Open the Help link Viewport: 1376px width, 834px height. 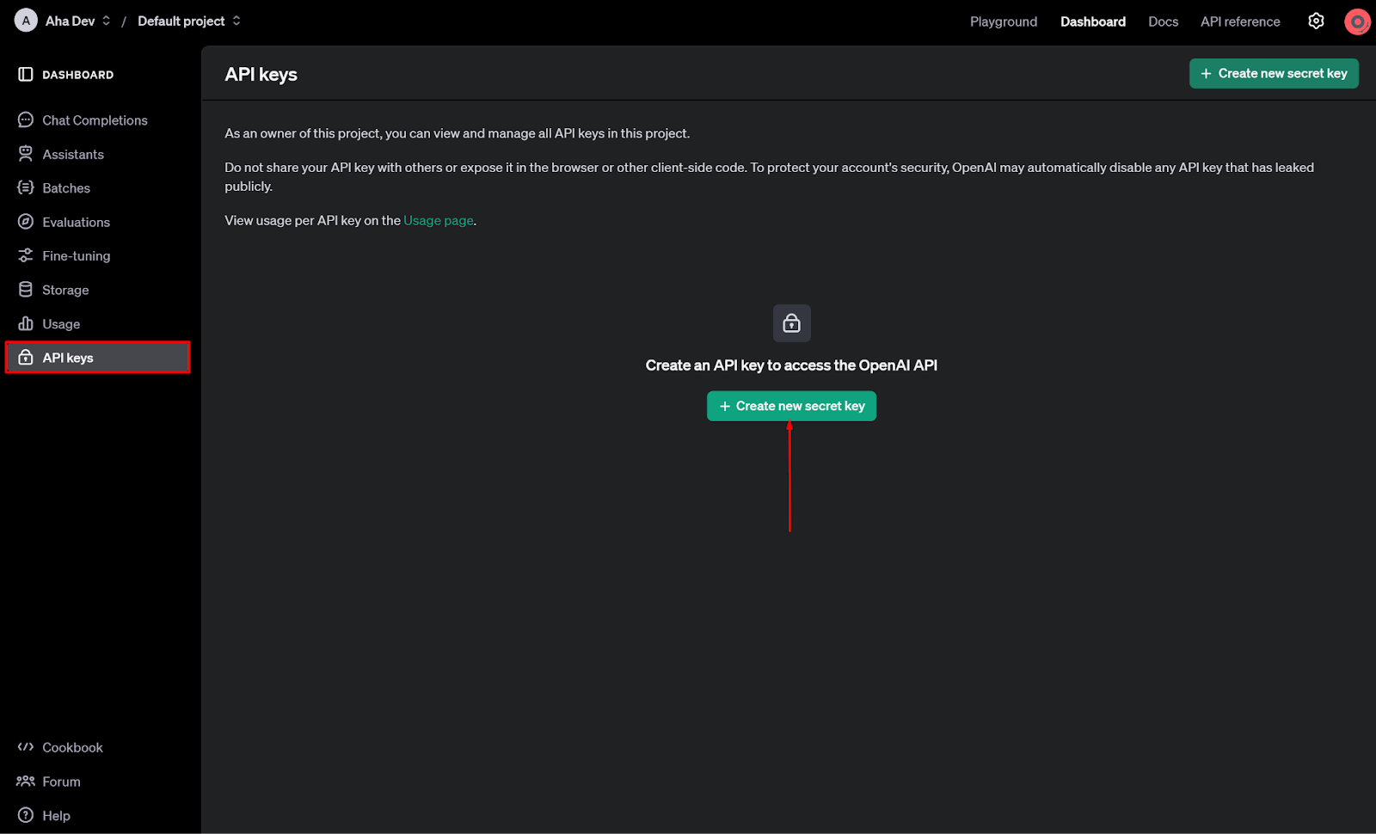pyautogui.click(x=56, y=816)
